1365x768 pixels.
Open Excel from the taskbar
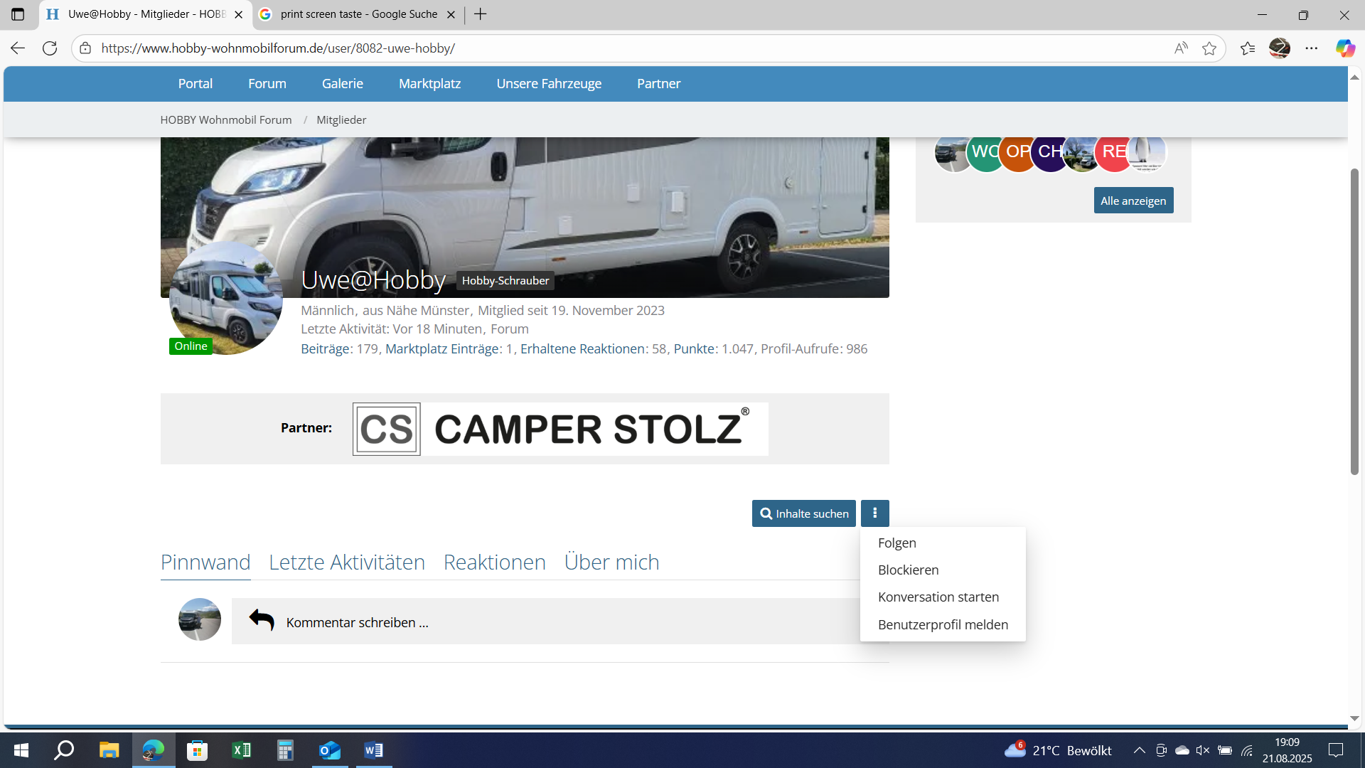[242, 750]
